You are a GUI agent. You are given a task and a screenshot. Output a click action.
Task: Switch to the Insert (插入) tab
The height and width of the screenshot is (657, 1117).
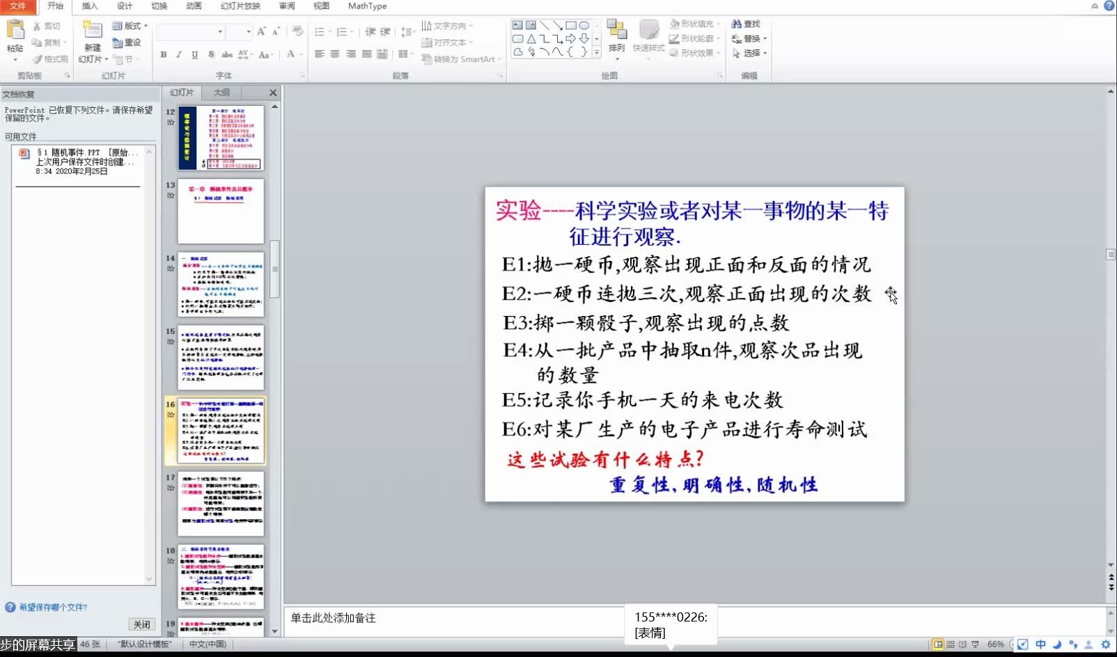point(90,6)
